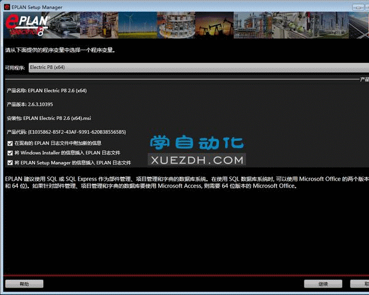Click the 可用程序 label

15,68
